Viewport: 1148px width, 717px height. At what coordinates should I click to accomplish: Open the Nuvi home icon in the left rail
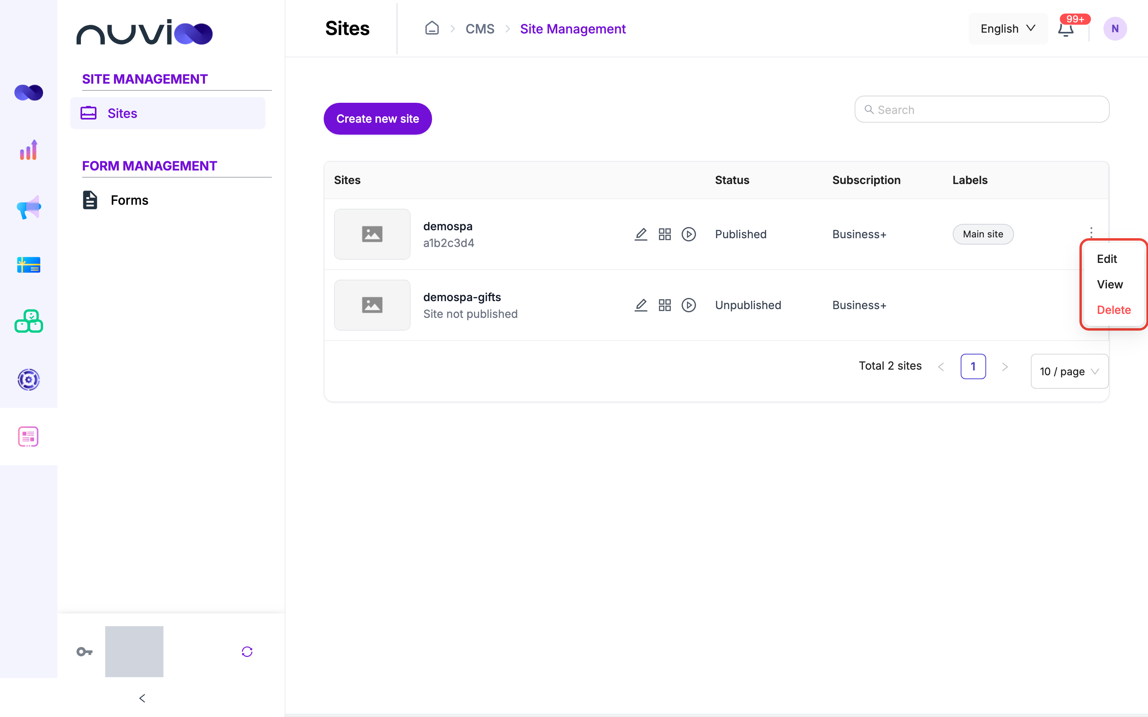pyautogui.click(x=28, y=92)
